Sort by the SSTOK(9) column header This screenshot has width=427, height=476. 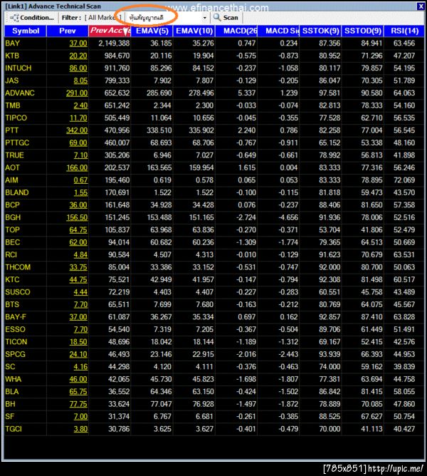(320, 31)
